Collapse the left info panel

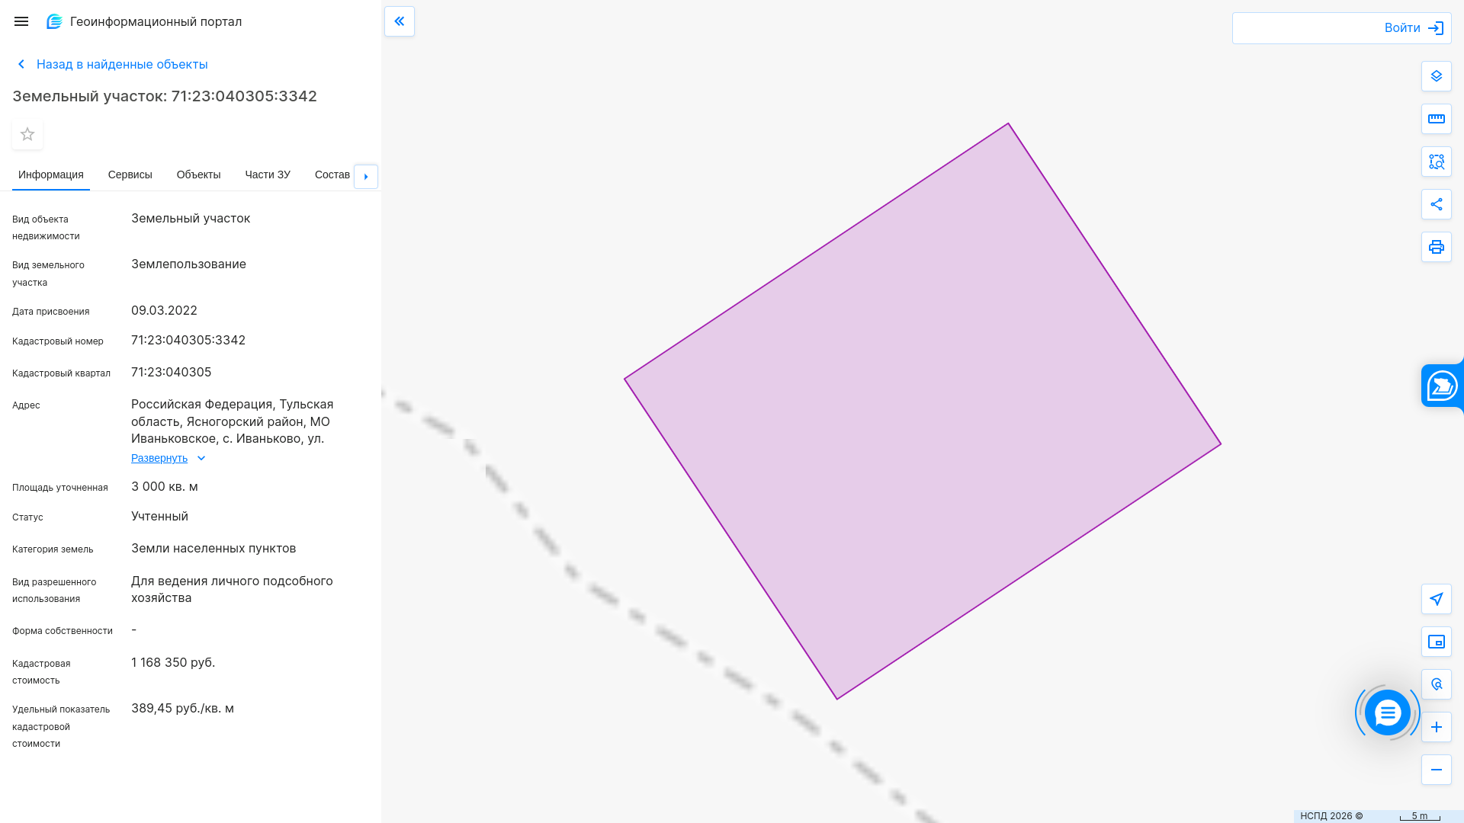point(400,21)
